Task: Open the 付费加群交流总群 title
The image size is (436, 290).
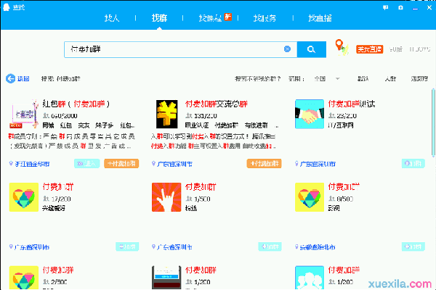Action: [217, 104]
